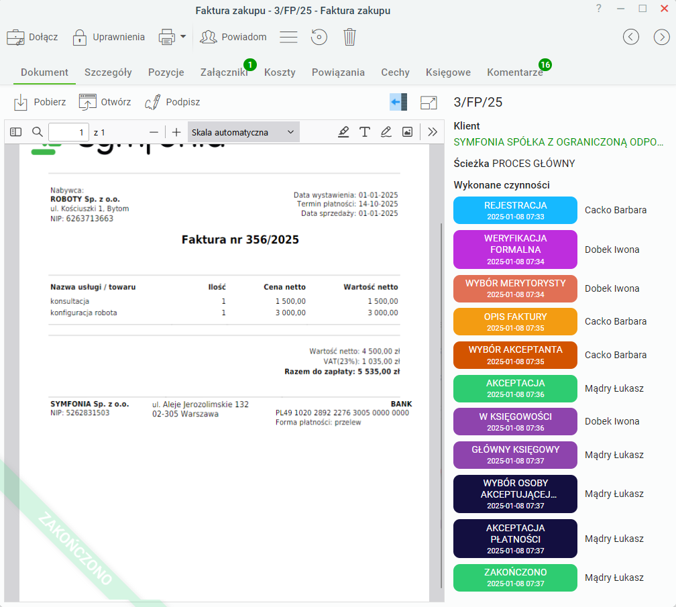676x607 pixels.
Task: Click invoice title Faktura nr 356/2025
Action: pos(240,239)
